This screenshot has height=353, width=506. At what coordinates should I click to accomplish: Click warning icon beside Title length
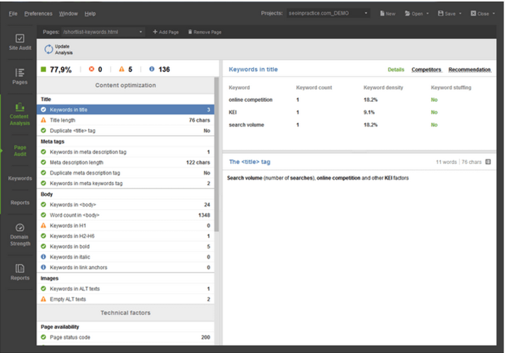tap(43, 120)
